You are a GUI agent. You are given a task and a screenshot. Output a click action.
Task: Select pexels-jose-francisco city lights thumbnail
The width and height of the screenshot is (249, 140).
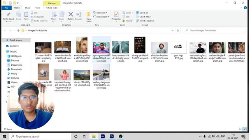coord(237,48)
